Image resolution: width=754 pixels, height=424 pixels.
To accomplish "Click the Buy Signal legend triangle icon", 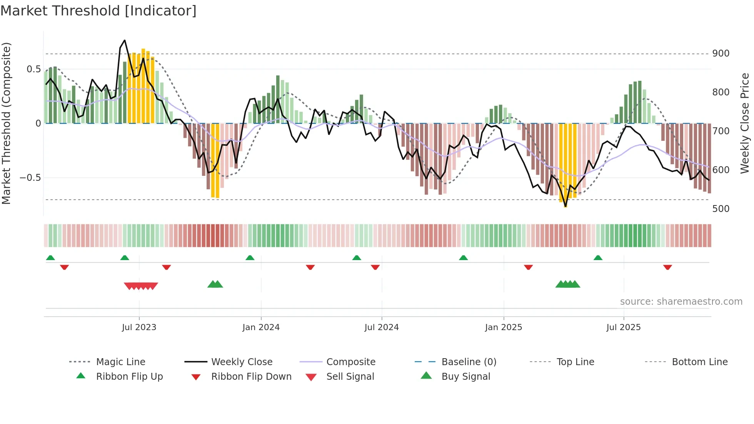I will pyautogui.click(x=426, y=376).
